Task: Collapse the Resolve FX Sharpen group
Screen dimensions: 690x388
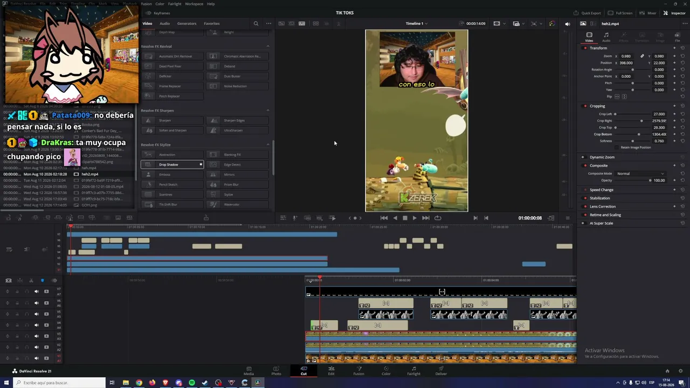Action: click(268, 110)
